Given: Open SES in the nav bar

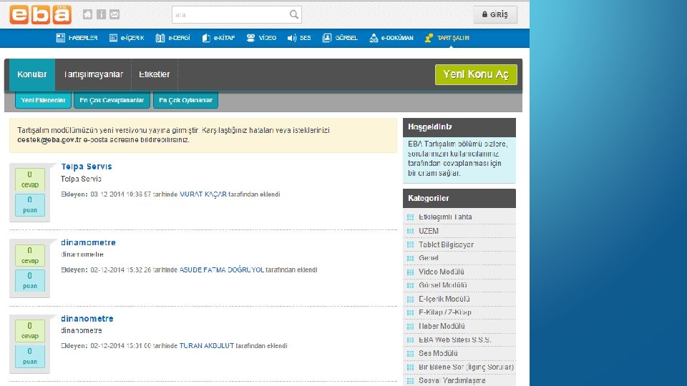Looking at the screenshot, I should coord(299,38).
